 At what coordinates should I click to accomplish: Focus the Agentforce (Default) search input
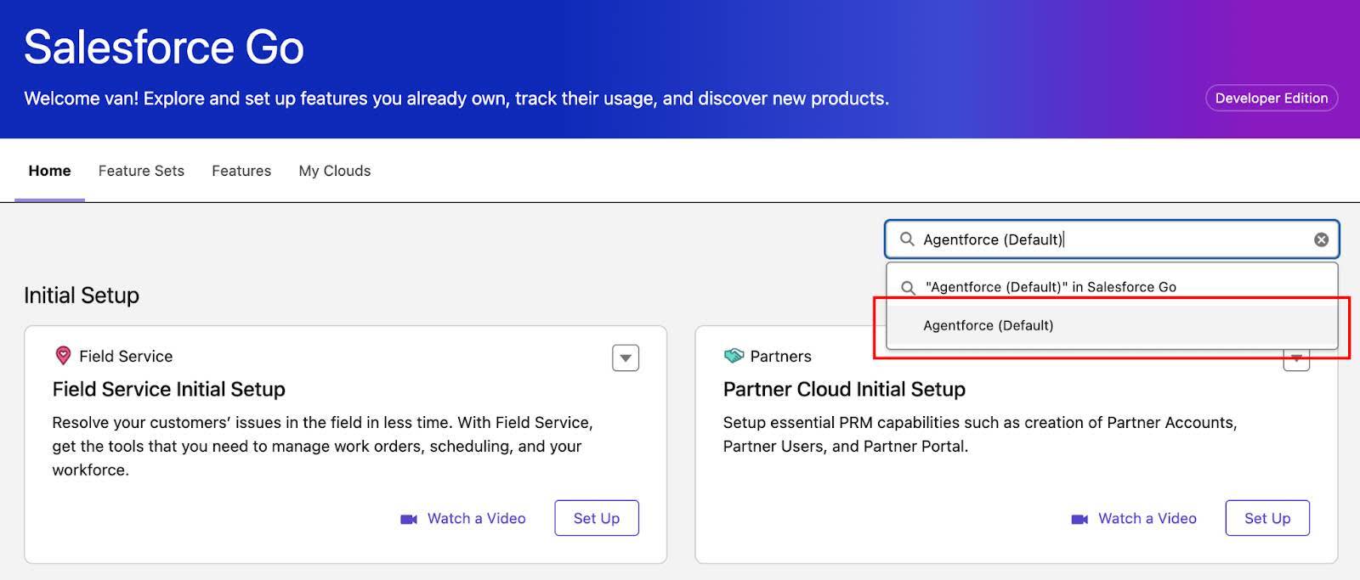coord(1112,239)
